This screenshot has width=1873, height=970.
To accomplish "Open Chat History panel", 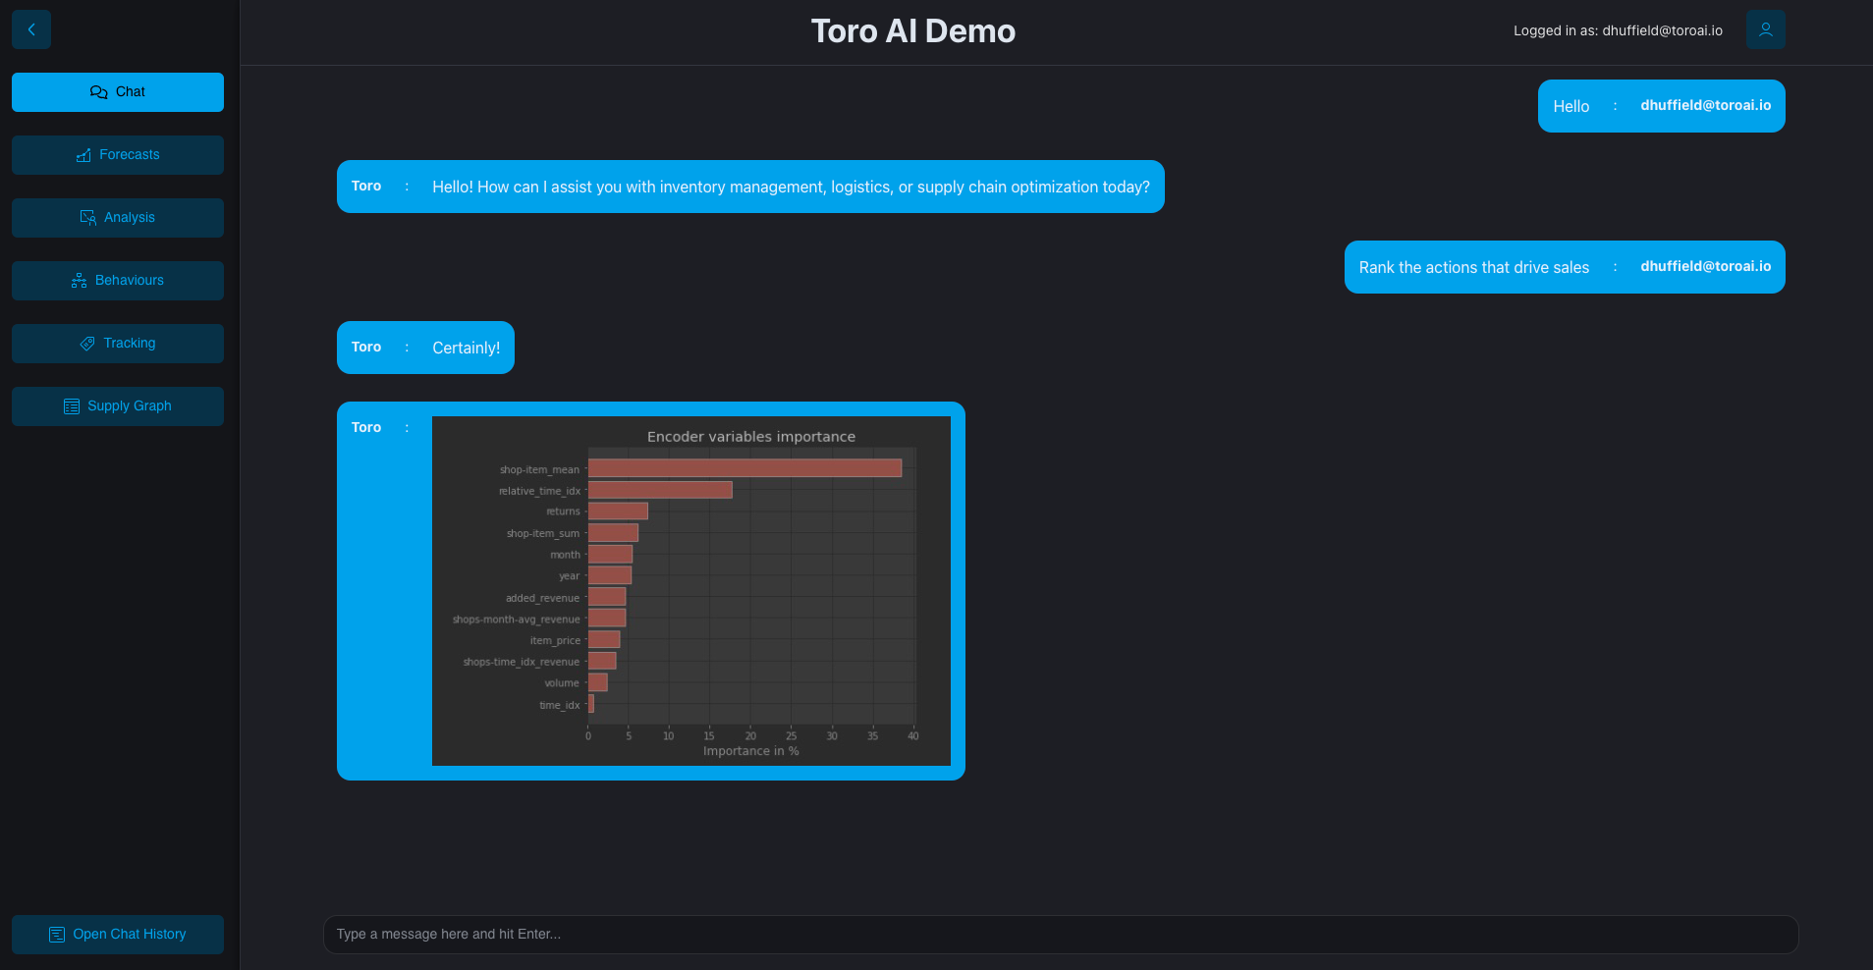I will click(129, 935).
